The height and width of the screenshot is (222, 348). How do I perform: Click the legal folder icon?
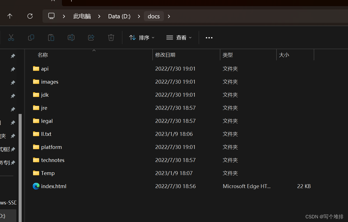pos(36,121)
